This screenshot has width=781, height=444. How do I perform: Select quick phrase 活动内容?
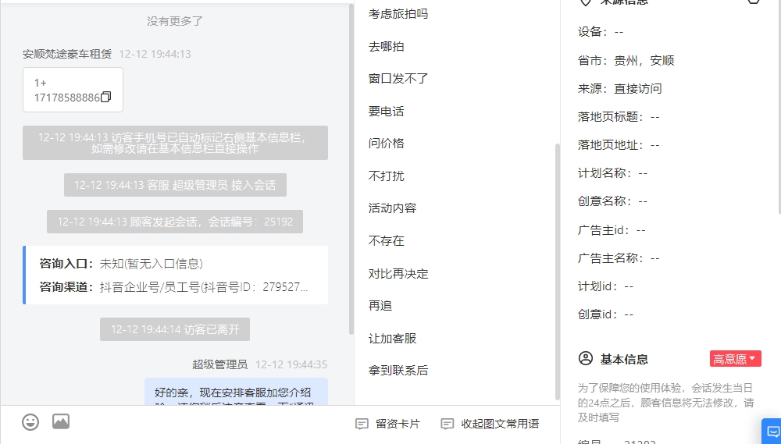click(x=392, y=208)
